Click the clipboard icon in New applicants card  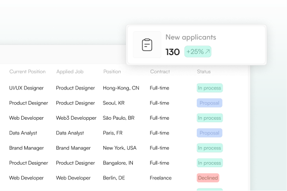[147, 44]
